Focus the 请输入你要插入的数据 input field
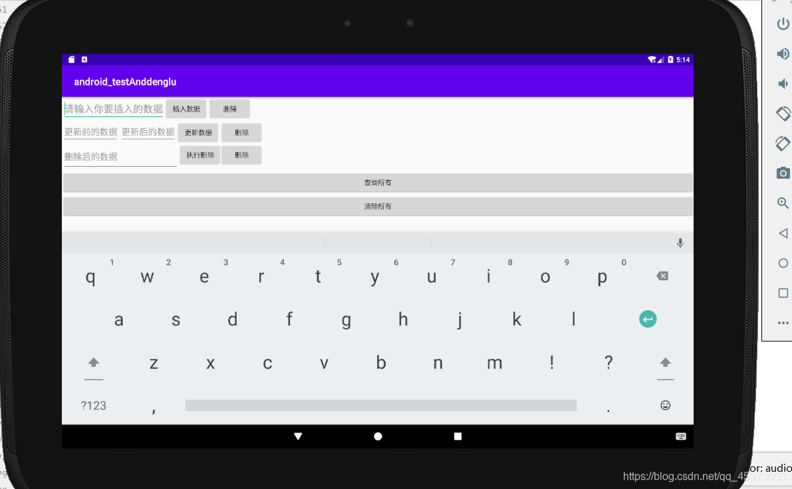This screenshot has height=489, width=792. 114,109
